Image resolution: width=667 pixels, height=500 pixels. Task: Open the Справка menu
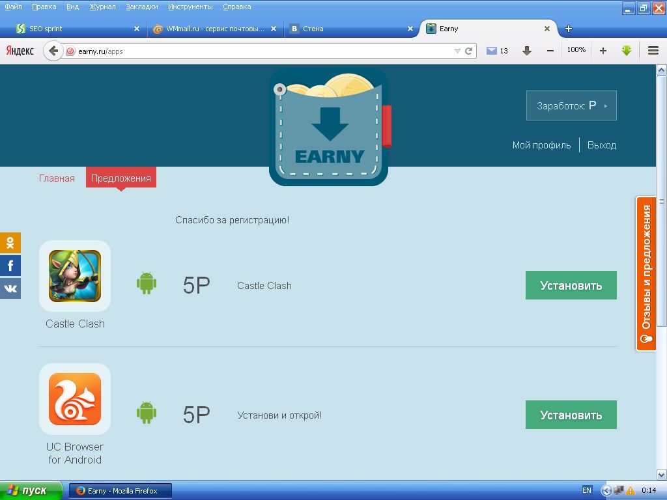coord(237,7)
